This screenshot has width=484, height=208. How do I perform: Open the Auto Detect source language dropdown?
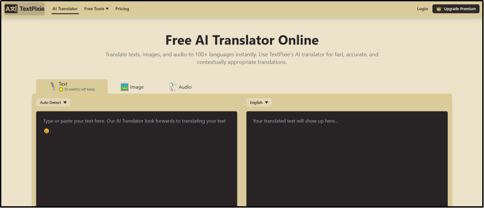(x=53, y=103)
